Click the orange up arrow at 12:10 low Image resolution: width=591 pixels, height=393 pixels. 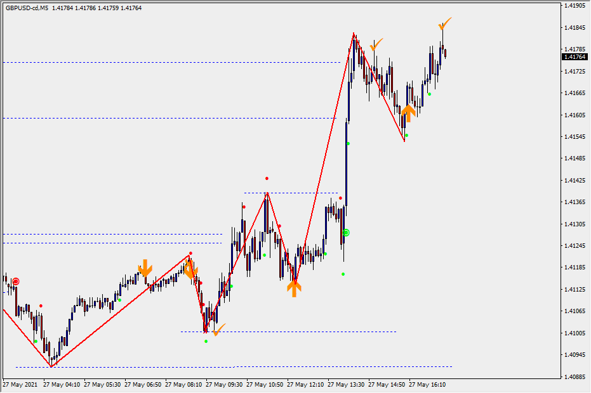coord(294,288)
